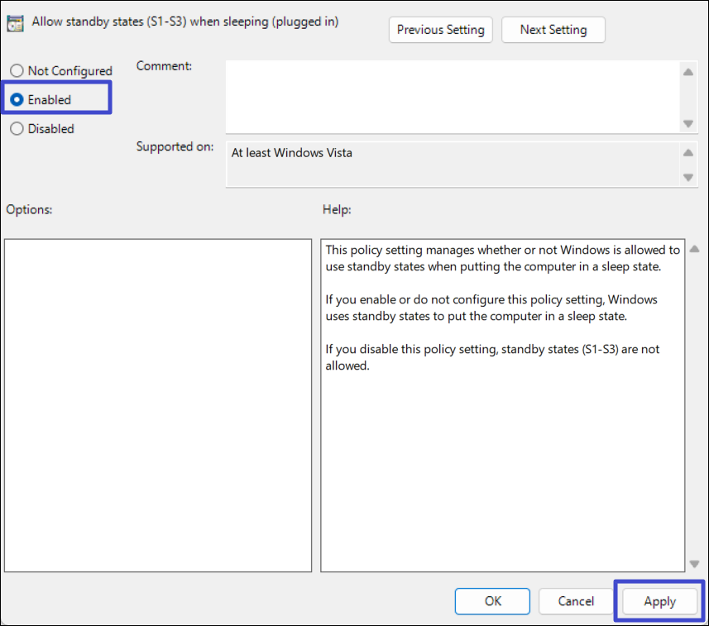Click the Supported on scroll down arrow

[x=687, y=177]
